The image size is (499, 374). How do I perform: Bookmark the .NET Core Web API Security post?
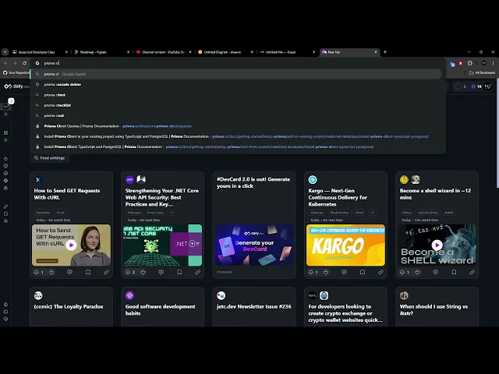179,272
